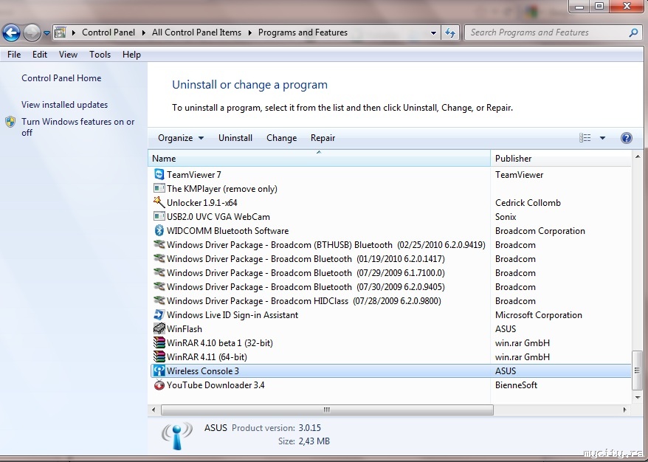648x462 pixels.
Task: Click the Wireless Console 3 icon
Action: tap(159, 370)
